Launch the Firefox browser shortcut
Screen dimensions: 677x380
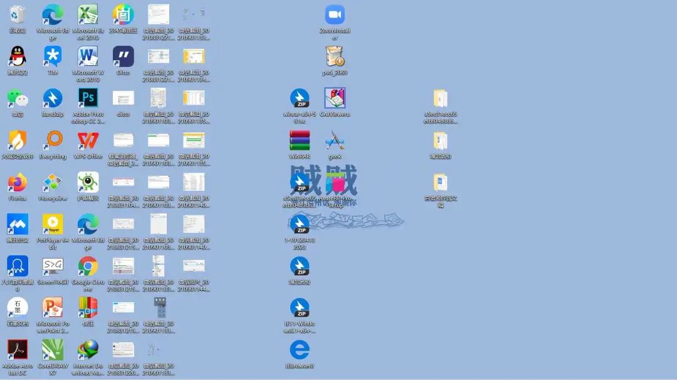pos(18,182)
